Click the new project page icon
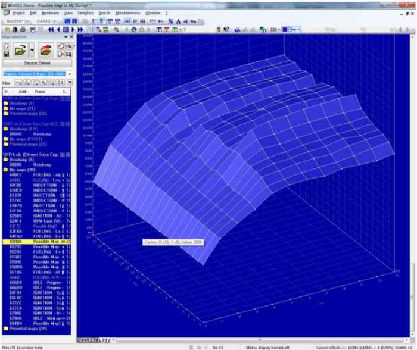 [x=6, y=45]
